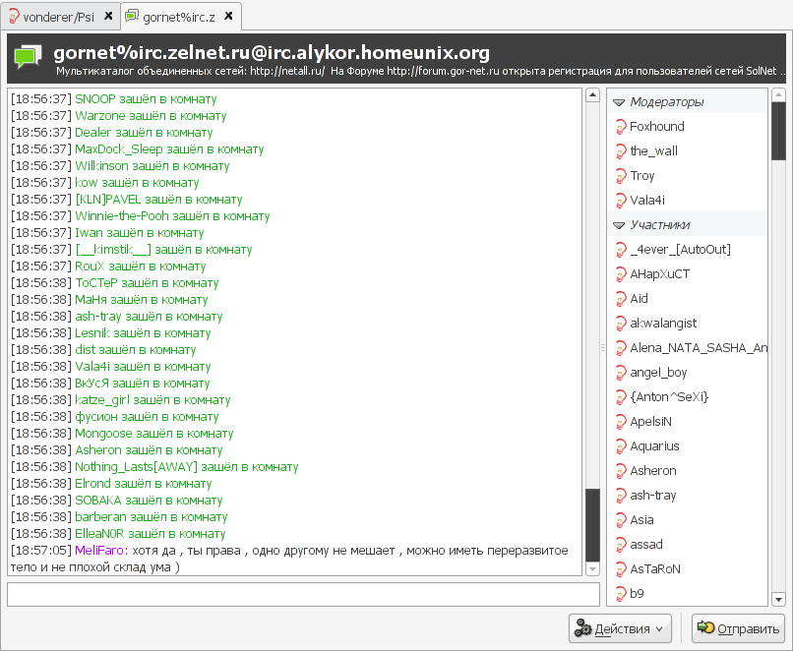Click the icon on the Отправить button
Image resolution: width=793 pixels, height=651 pixels.
coord(705,628)
